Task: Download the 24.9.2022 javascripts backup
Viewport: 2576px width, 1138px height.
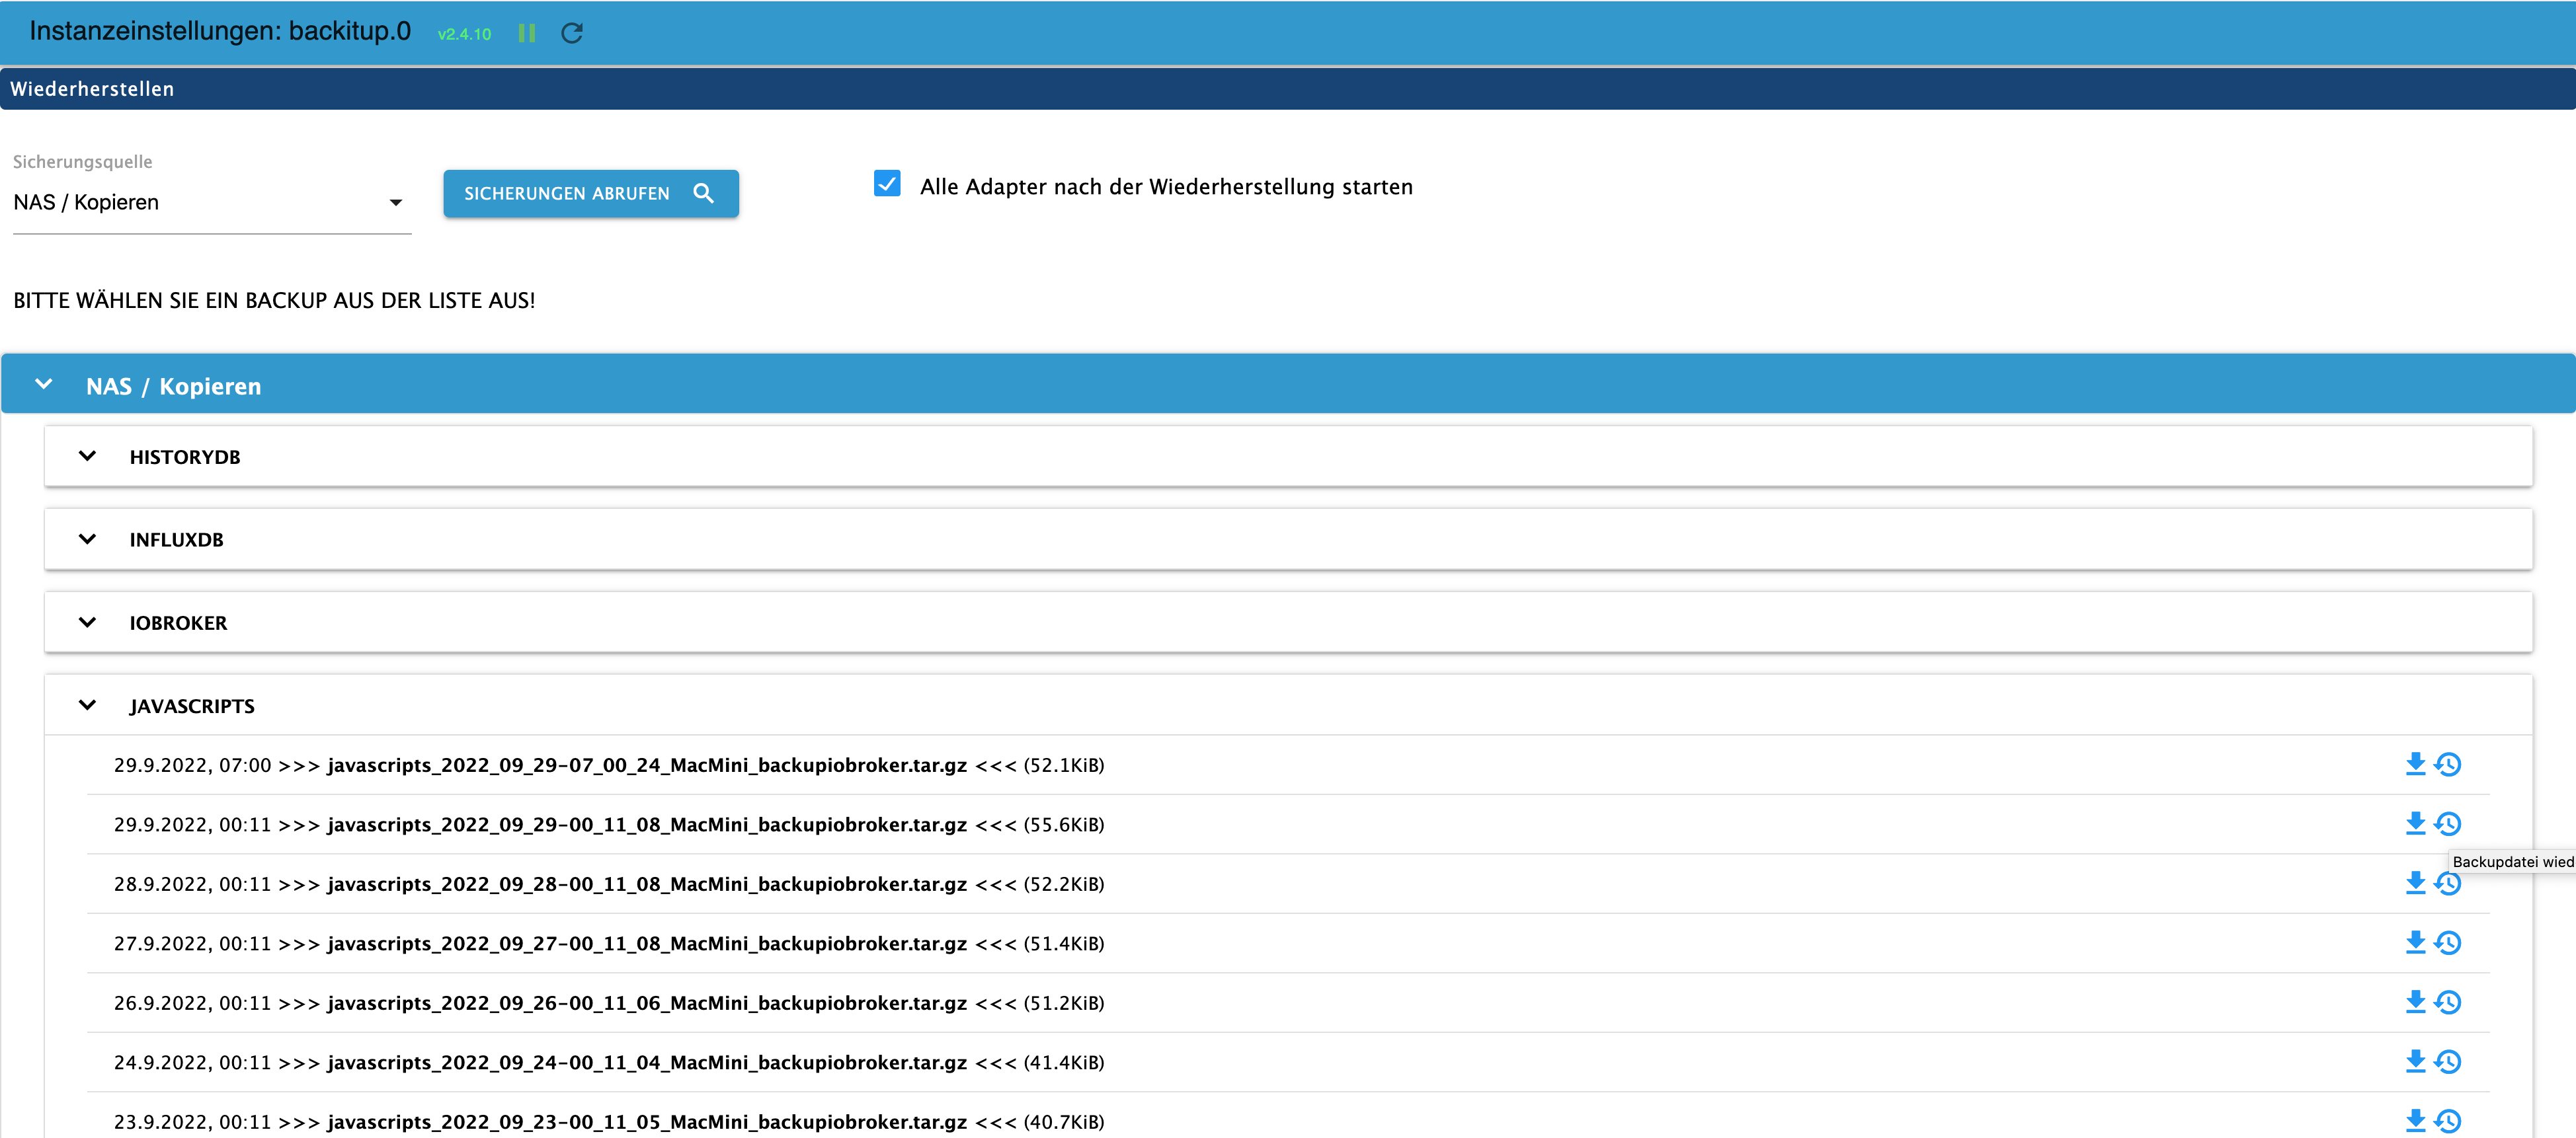Action: [x=2415, y=1062]
